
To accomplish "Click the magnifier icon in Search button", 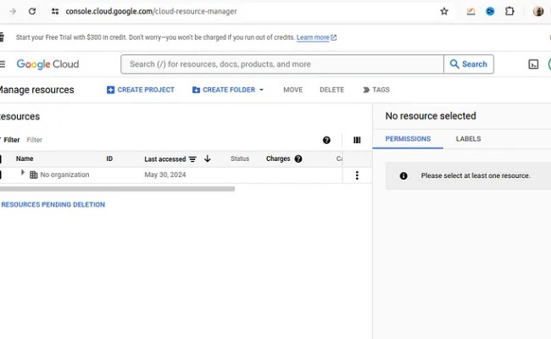I will [454, 64].
